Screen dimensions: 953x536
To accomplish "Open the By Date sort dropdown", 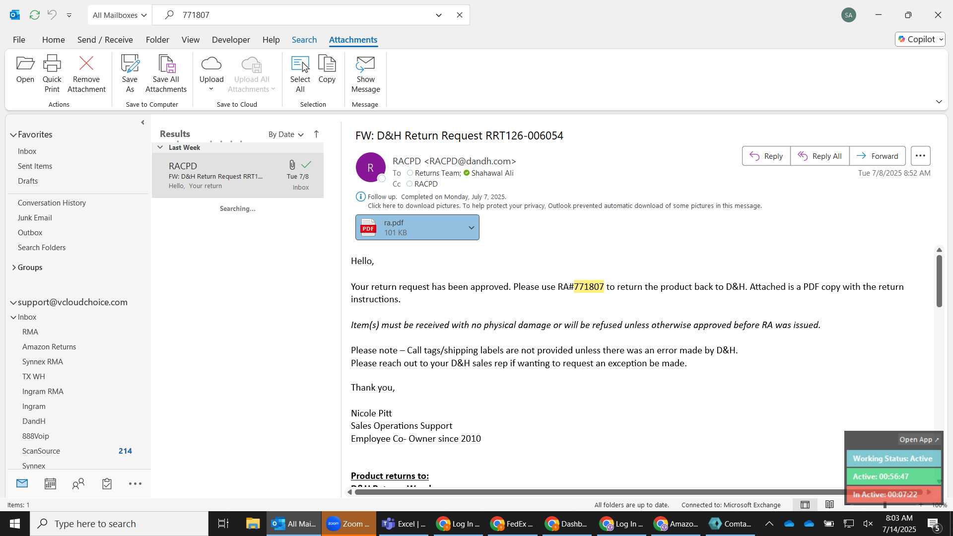I will [x=286, y=134].
